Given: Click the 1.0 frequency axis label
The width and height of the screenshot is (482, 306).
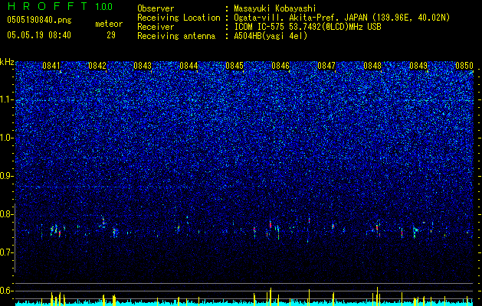Looking at the screenshot, I should pyautogui.click(x=7, y=138).
